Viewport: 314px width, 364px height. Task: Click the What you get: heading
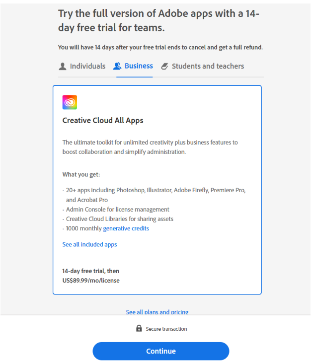point(81,175)
